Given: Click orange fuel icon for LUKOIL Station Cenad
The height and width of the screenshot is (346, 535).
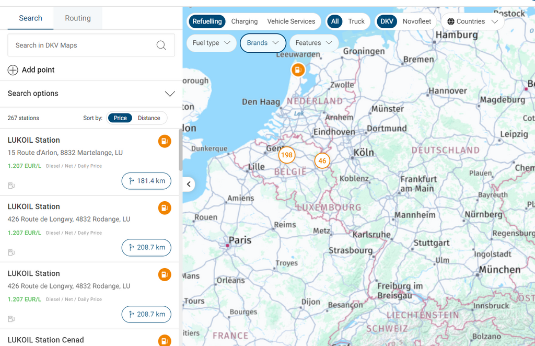Looking at the screenshot, I should pyautogui.click(x=165, y=341).
